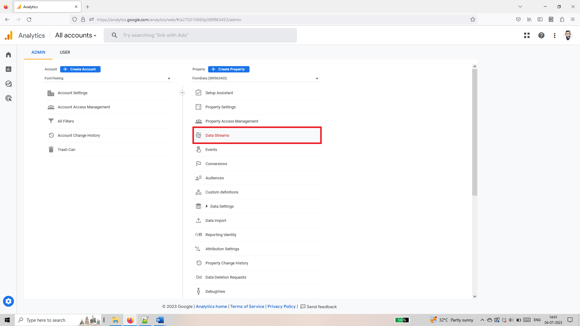Image resolution: width=580 pixels, height=326 pixels.
Task: Open Firefox extensions puzzle icon
Action: pos(562,20)
